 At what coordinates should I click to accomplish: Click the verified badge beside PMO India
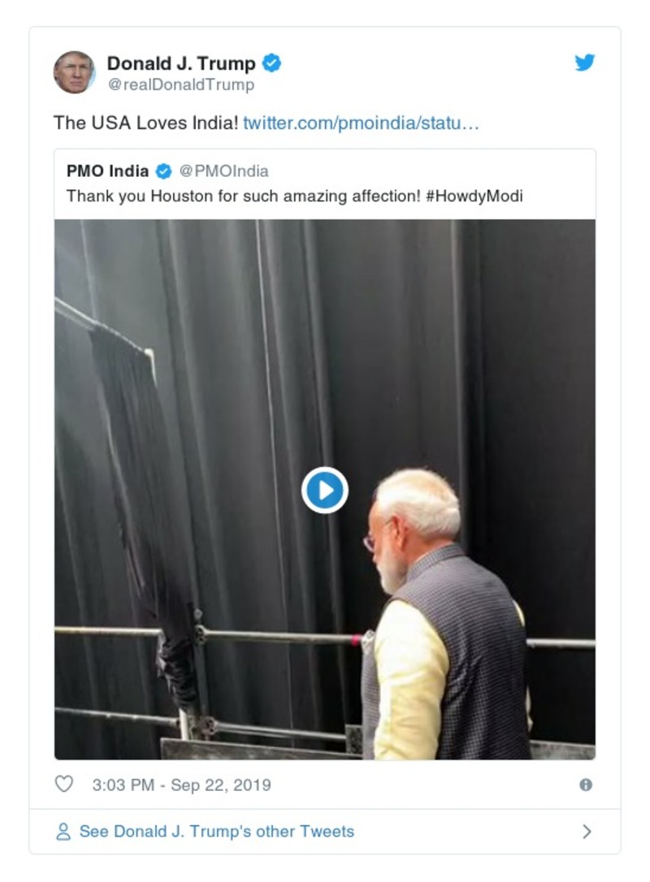tap(164, 171)
